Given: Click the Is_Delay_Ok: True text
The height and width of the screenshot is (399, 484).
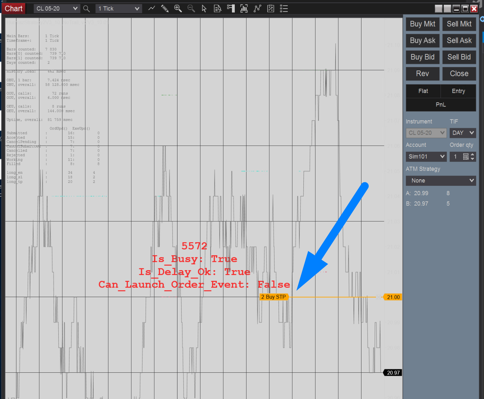Looking at the screenshot, I should click(195, 272).
